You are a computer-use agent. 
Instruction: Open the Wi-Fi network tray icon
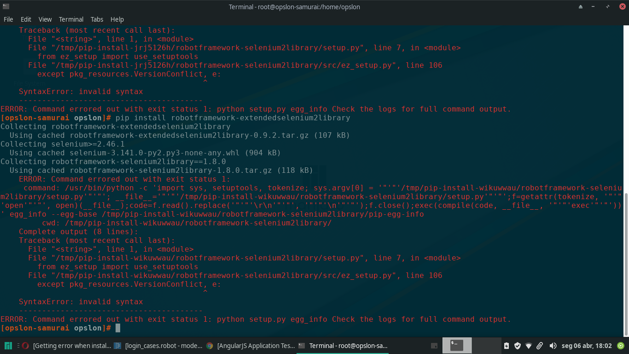click(x=529, y=346)
